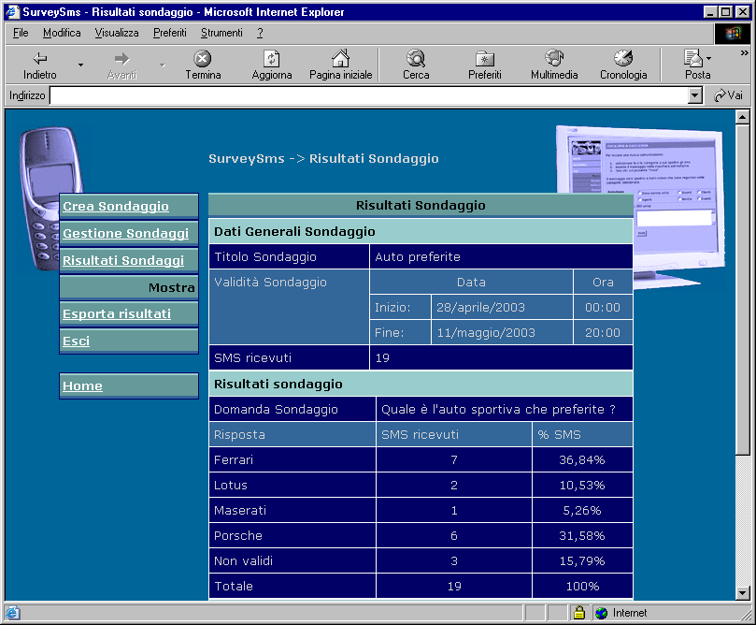Click the vertical scrollbar down arrow
Image resolution: width=756 pixels, height=625 pixels.
(x=743, y=592)
